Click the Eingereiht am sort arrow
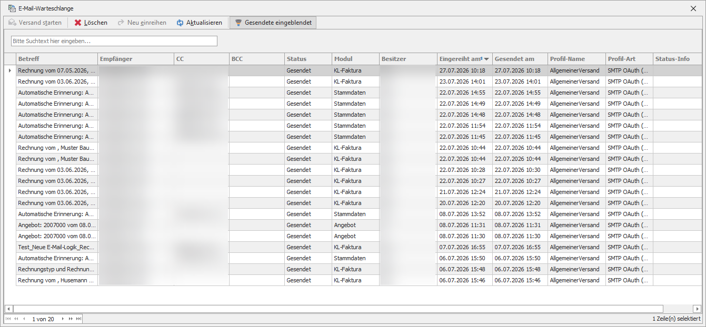This screenshot has height=327, width=706. (487, 59)
